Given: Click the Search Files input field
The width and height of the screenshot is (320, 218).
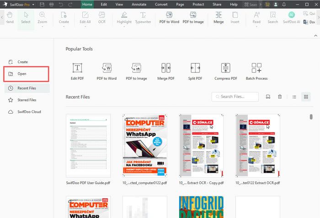Looking at the screenshot, I should (235, 97).
